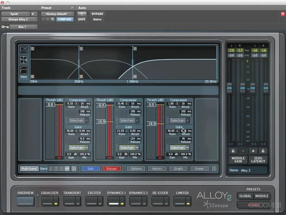Open the iZotope Alloy 2 plug-in selector
The width and height of the screenshot is (286, 215).
pyautogui.click(x=19, y=19)
